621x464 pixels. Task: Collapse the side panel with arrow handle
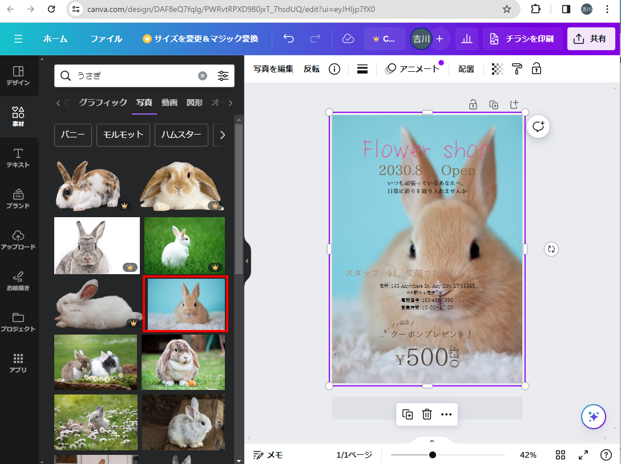[x=247, y=261]
